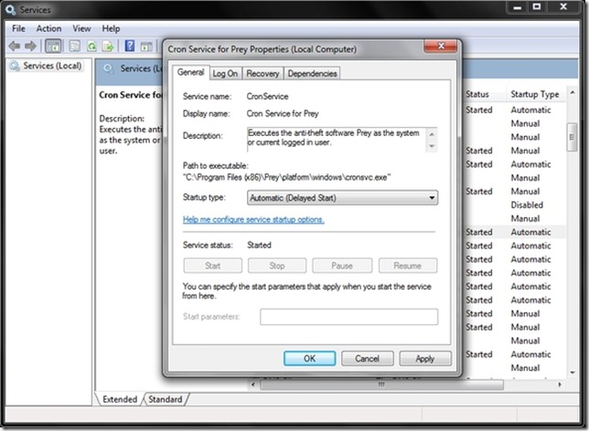Click the Export List toolbar icon

click(108, 47)
